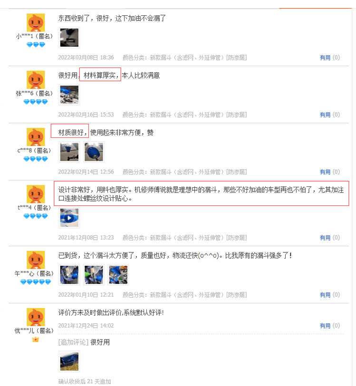Click the five-diamond rank badge under 午***心
356x386 pixels.
point(36,282)
